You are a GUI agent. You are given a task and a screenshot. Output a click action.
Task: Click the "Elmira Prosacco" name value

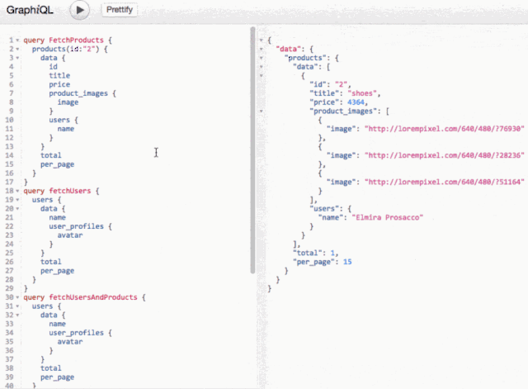[387, 217]
